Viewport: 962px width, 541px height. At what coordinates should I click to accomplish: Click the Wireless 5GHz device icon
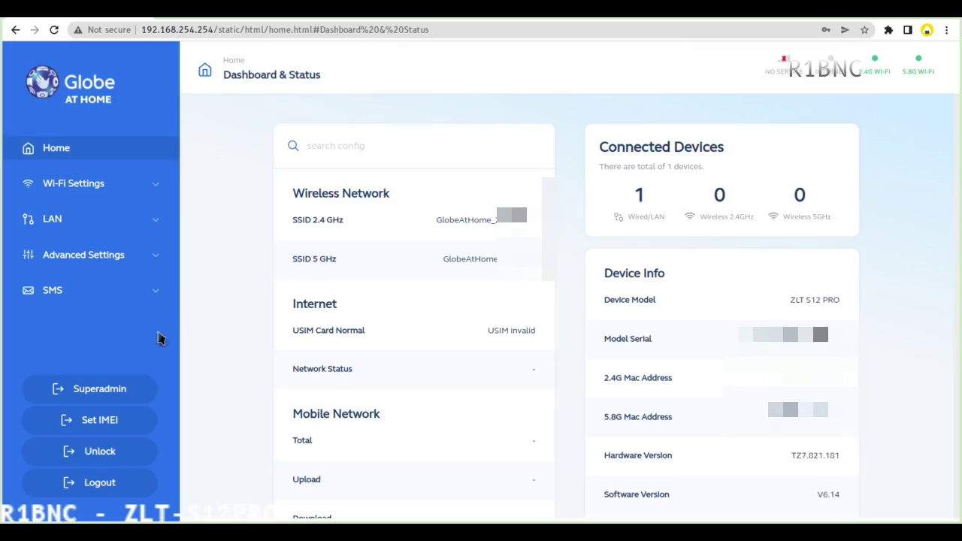pos(773,216)
